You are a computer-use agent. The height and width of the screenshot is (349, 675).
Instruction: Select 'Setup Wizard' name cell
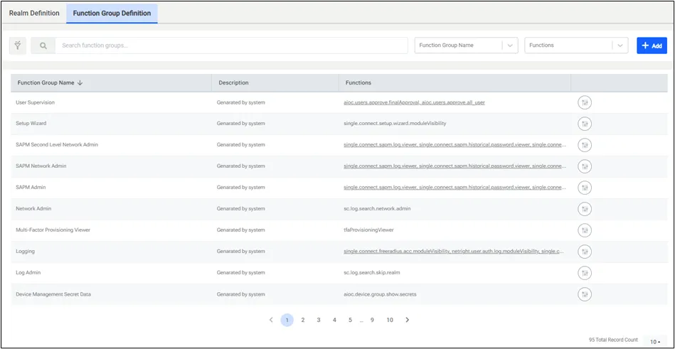[31, 123]
